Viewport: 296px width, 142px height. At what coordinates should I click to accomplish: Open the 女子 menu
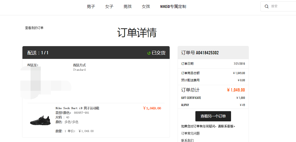tap(109, 7)
